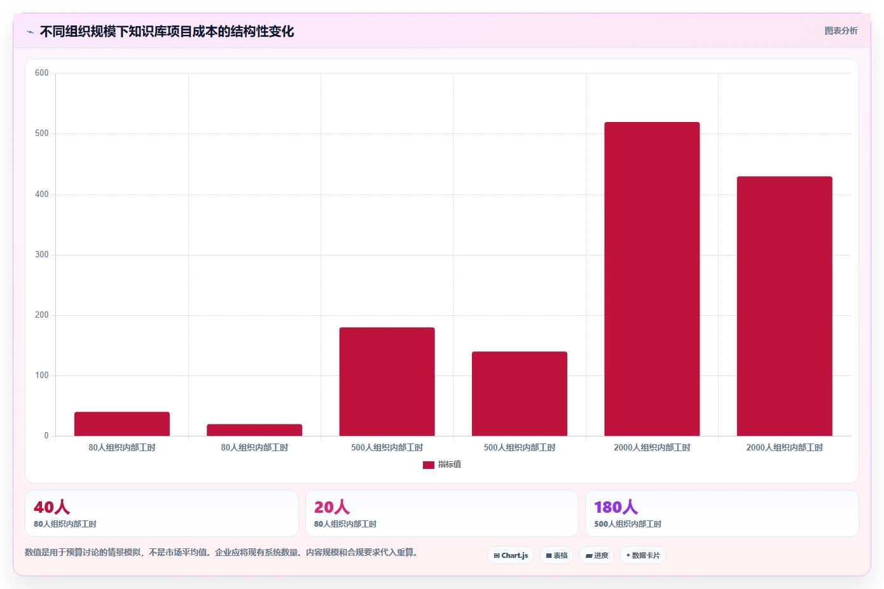Click the 500 y-axis label
Viewport: 884px width, 589px height.
(42, 133)
